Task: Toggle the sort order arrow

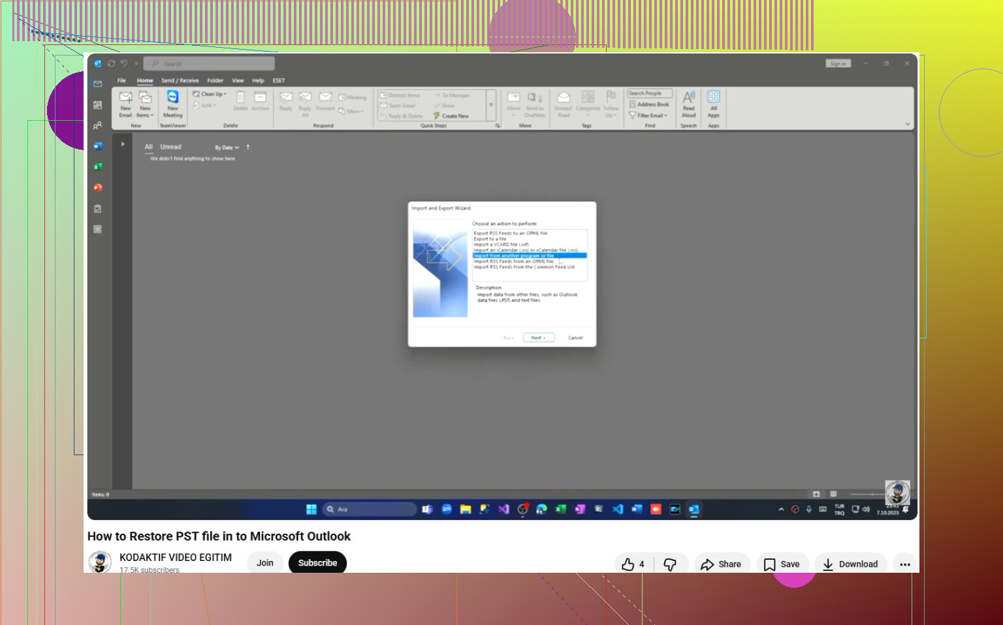Action: (x=248, y=148)
